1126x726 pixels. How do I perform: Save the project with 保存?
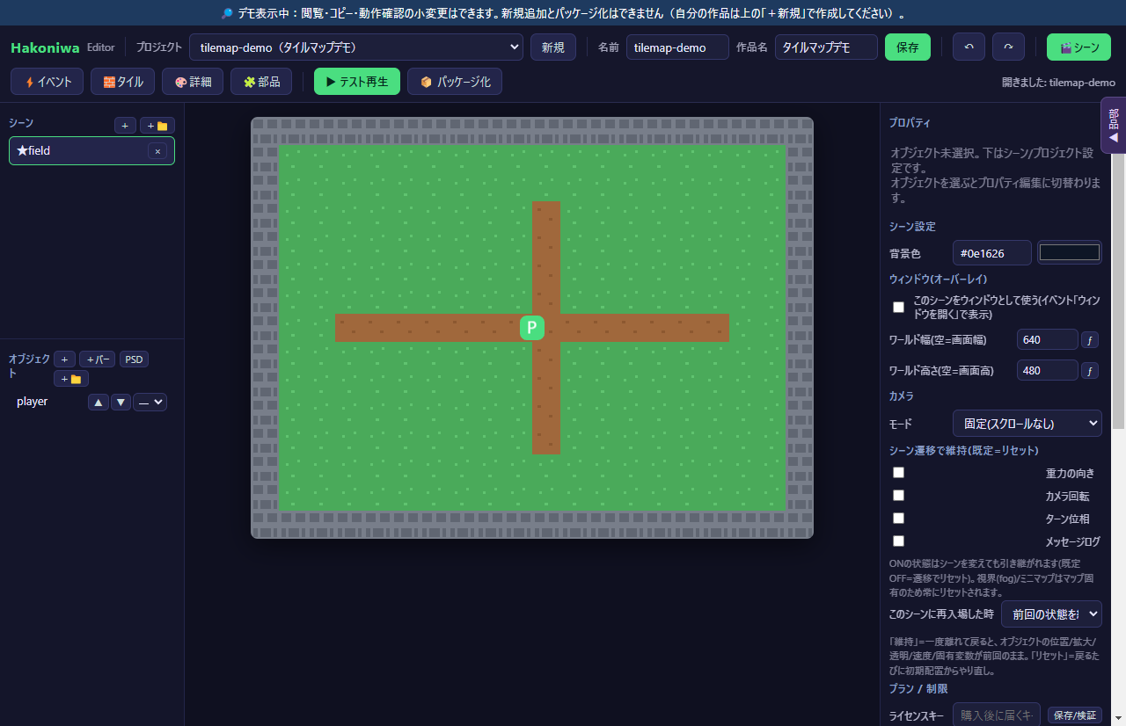(x=908, y=47)
